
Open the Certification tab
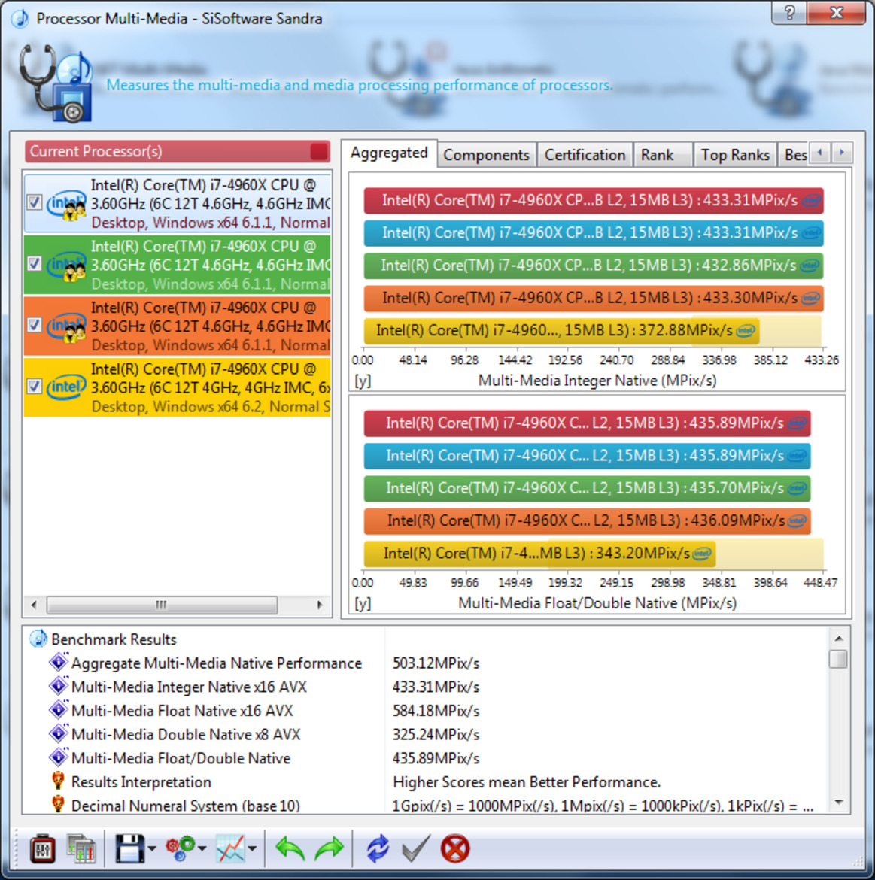(585, 155)
